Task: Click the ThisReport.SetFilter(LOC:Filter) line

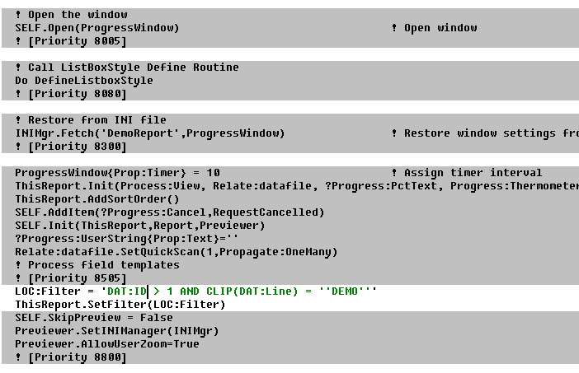Action: 120,305
